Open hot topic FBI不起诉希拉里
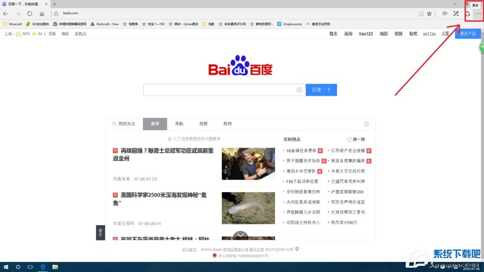The image size is (484, 272). 302,182
